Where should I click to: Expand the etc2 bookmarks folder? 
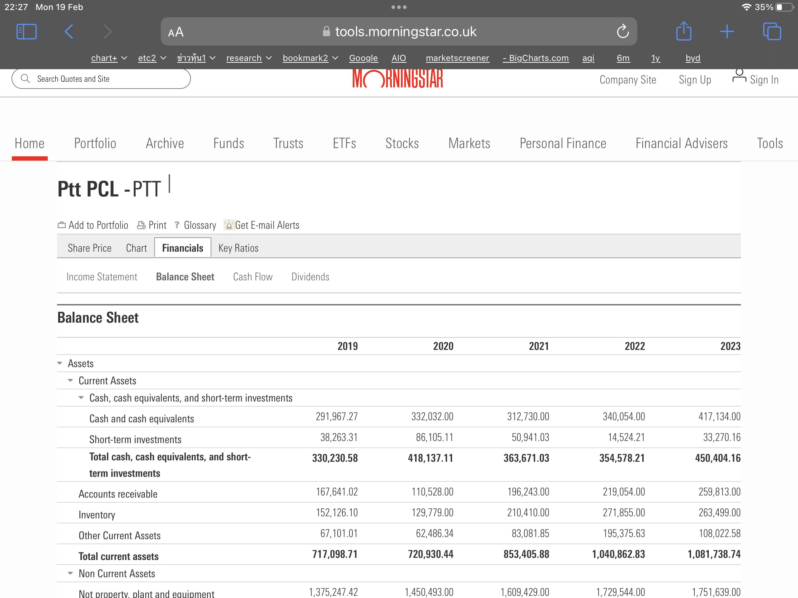point(152,58)
